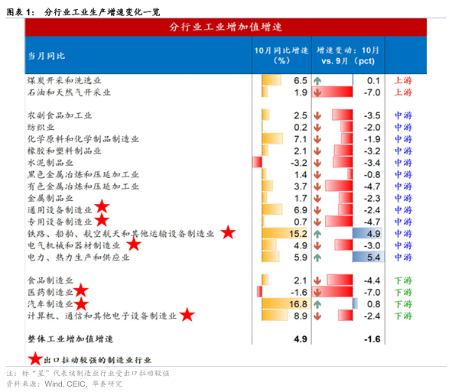Click the down arrow in 黑色金属冶炼和压延加工业 row
The image size is (452, 392).
pos(317,175)
